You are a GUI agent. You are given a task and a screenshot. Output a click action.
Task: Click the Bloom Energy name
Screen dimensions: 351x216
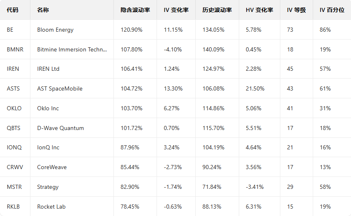coord(55,30)
